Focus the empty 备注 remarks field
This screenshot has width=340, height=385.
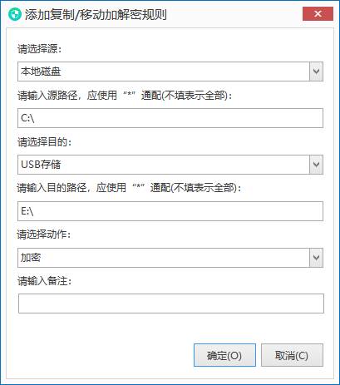[171, 304]
